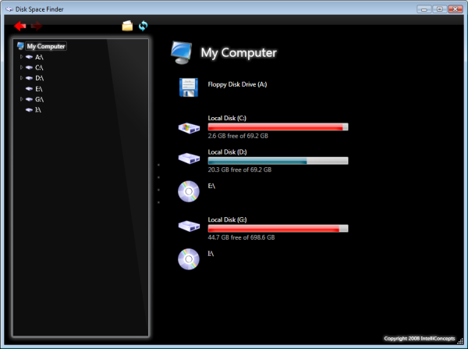Click the drive icon beside C:\ in tree
The image size is (468, 349).
tap(29, 67)
